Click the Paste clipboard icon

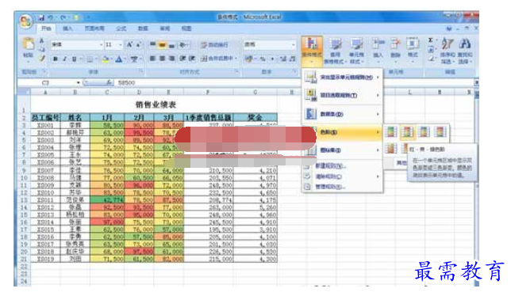tap(28, 44)
